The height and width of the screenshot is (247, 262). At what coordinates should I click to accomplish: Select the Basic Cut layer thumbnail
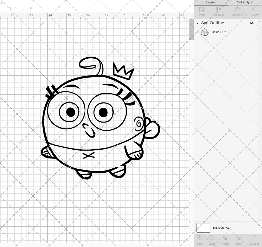205,32
